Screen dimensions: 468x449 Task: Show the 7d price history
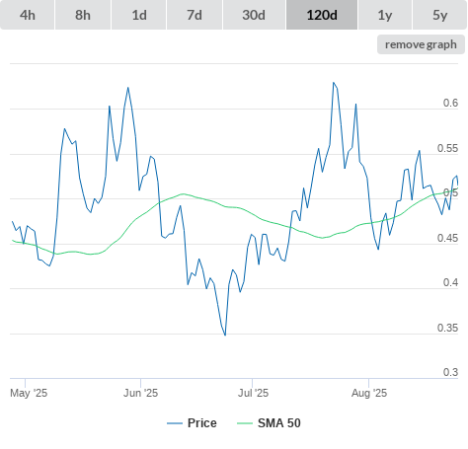[x=195, y=15]
